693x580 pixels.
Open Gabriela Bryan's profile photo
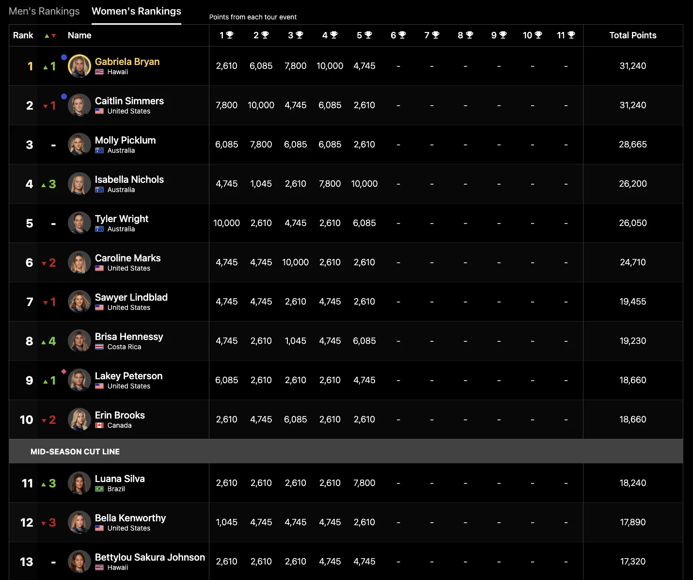pos(79,66)
